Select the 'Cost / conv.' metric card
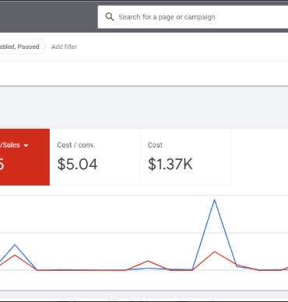Screen dimensions: 288x302 (95, 157)
